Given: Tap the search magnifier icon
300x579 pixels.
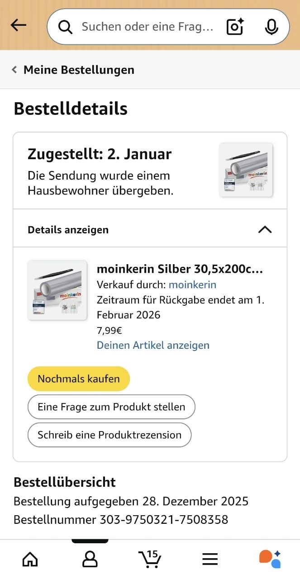Looking at the screenshot, I should click(x=66, y=27).
